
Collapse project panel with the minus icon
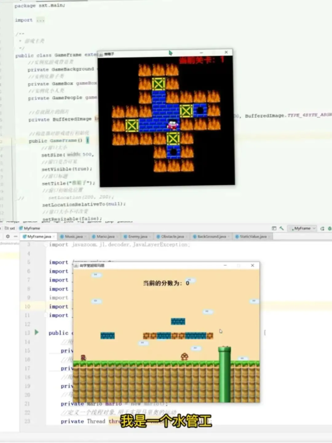(15, 236)
